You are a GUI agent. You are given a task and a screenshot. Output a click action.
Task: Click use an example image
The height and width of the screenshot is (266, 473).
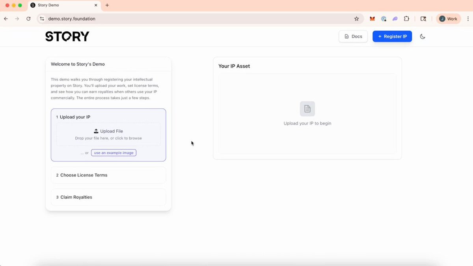[x=114, y=153]
